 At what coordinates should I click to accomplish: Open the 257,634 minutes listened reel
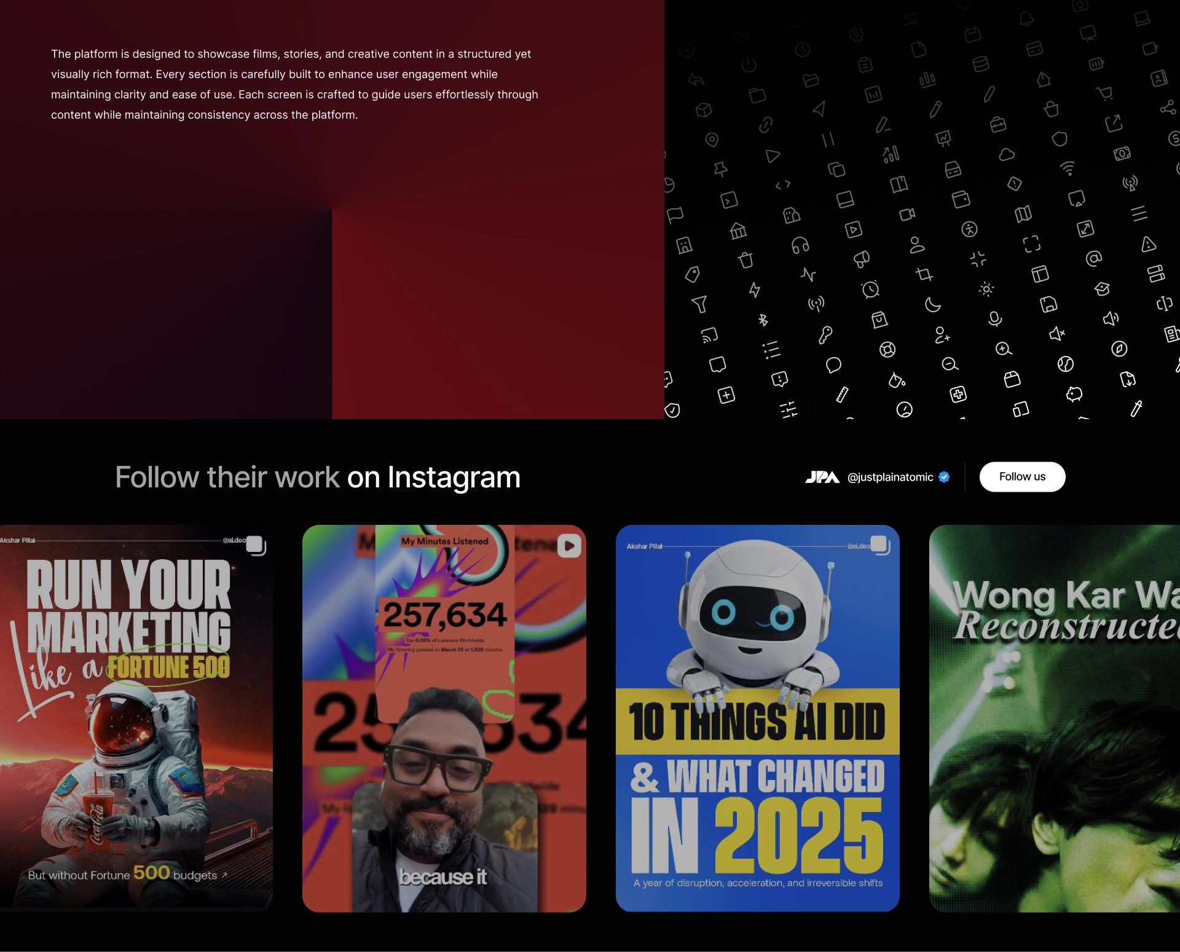click(444, 718)
